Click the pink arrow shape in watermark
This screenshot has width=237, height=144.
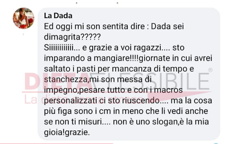pyautogui.click(x=180, y=97)
